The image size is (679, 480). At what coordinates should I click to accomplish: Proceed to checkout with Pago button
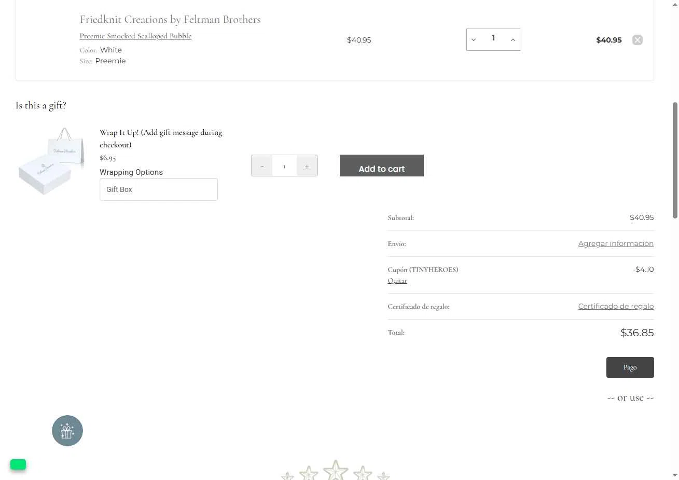(630, 367)
